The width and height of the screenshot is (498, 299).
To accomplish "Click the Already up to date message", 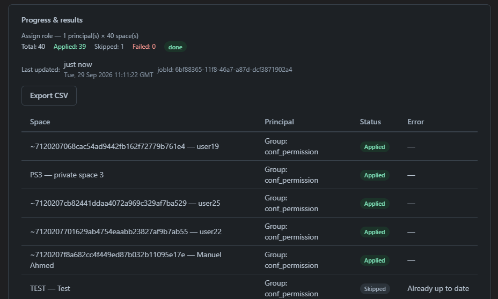I will [438, 288].
